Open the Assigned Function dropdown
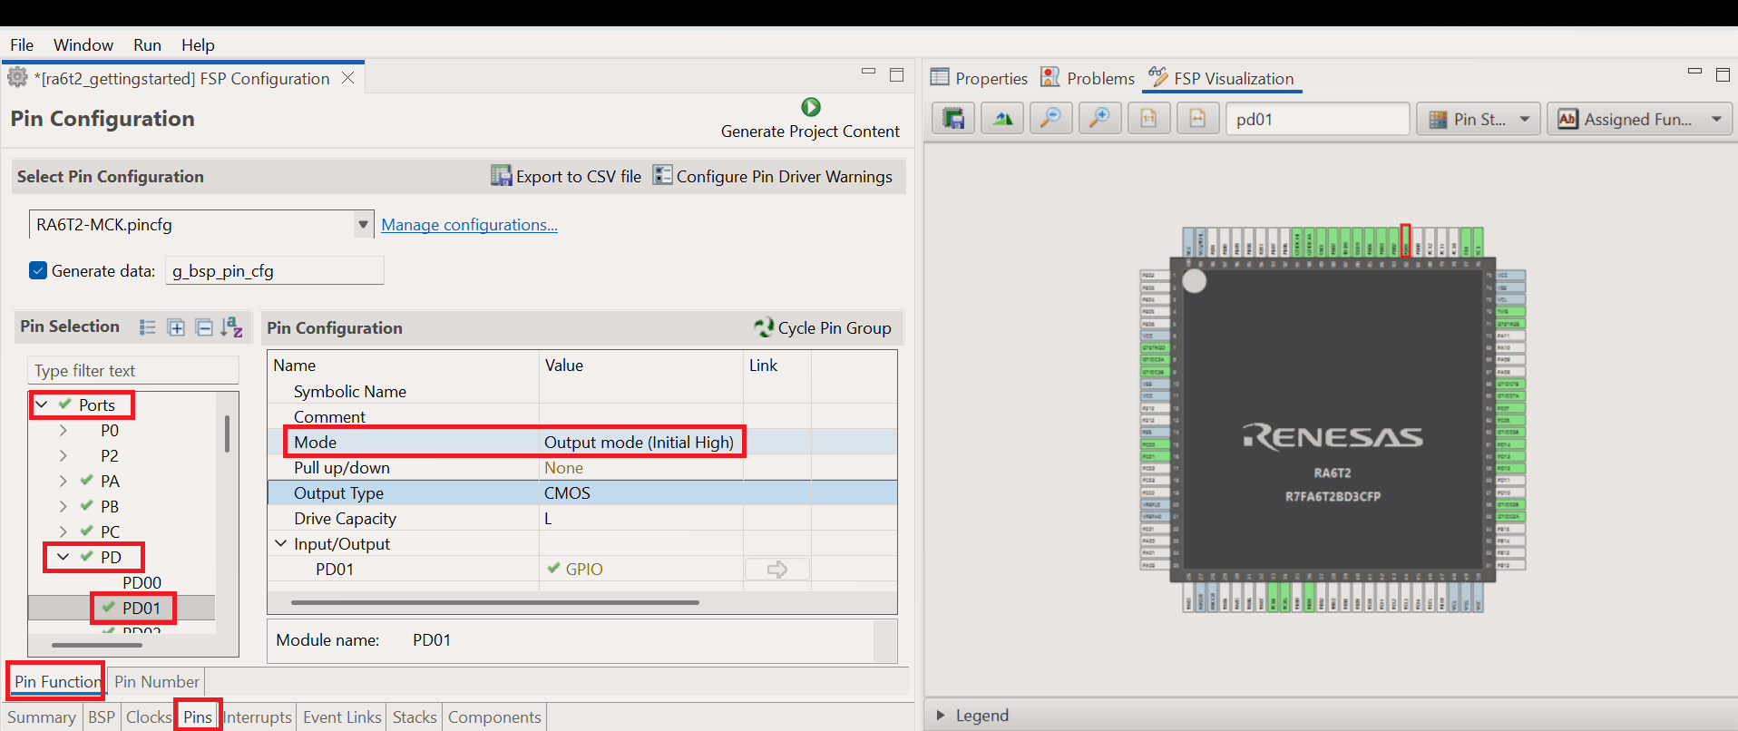The width and height of the screenshot is (1738, 731). pos(1638,119)
